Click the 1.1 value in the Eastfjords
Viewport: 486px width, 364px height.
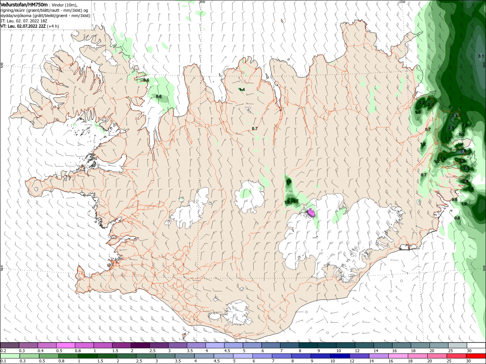461,135
